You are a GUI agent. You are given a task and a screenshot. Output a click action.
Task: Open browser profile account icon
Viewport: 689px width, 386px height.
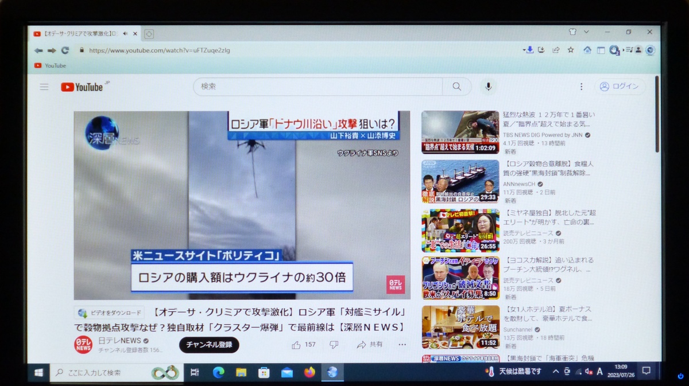coord(638,50)
